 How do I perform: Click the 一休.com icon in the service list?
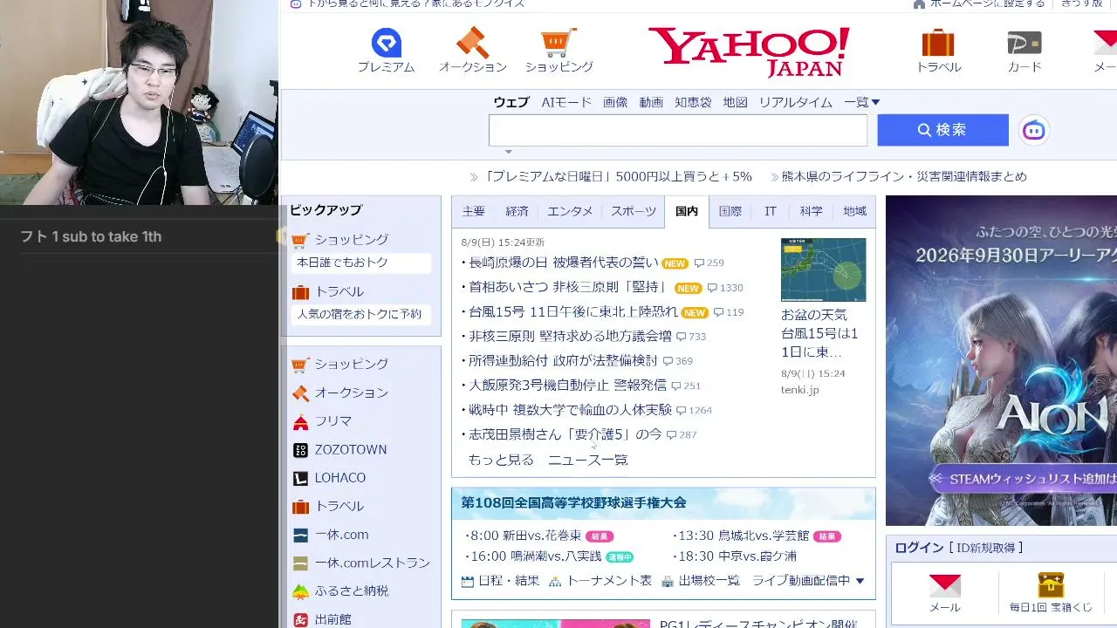301,535
